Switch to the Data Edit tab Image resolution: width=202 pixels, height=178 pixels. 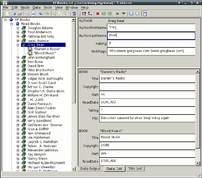tap(114, 169)
